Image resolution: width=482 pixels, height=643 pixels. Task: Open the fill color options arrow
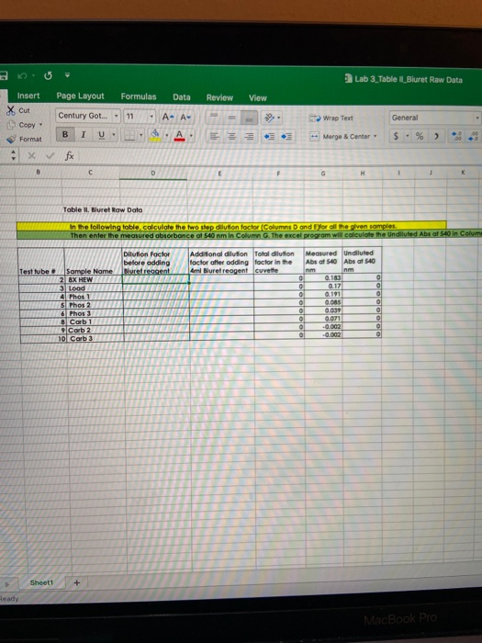coord(167,135)
